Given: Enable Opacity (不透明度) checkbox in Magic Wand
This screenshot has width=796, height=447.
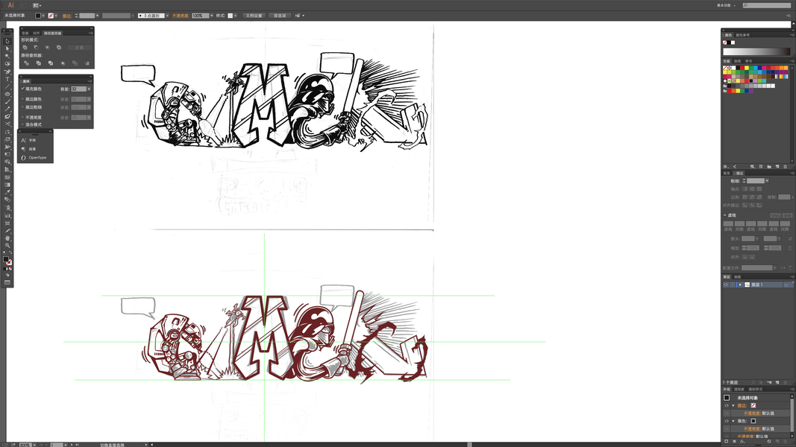Looking at the screenshot, I should tap(22, 117).
